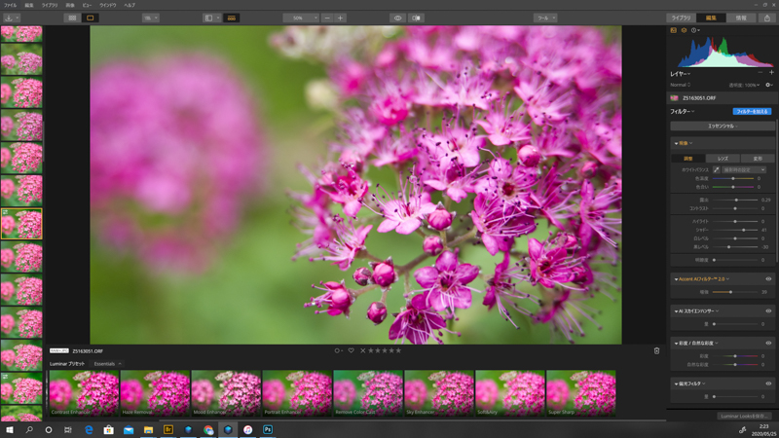This screenshot has height=438, width=779.
Task: Collapse the AI Sky Enhancer section
Action: (x=676, y=310)
